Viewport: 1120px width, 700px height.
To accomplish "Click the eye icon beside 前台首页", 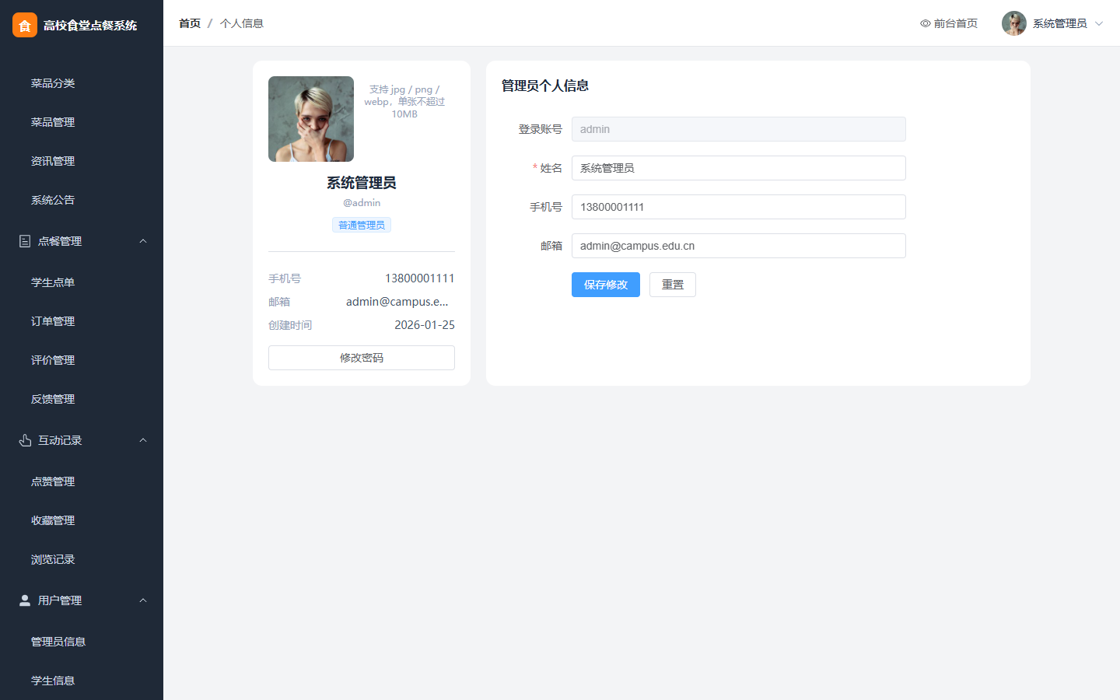I will click(x=926, y=23).
